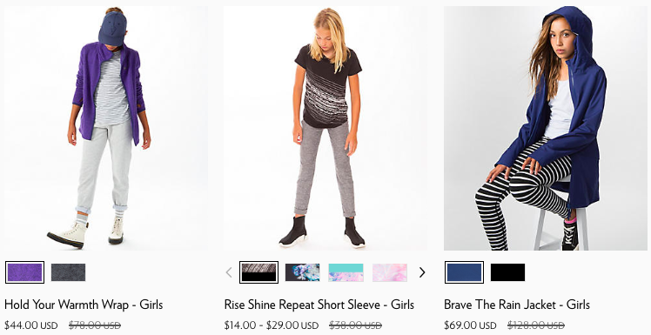Pick the blue floral print swatch

coord(303,272)
